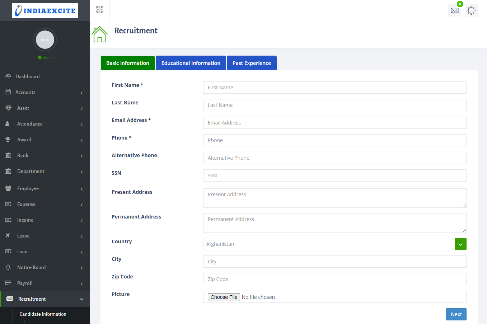Click the Award trophy icon
Image resolution: width=487 pixels, height=324 pixels.
[x=8, y=140]
